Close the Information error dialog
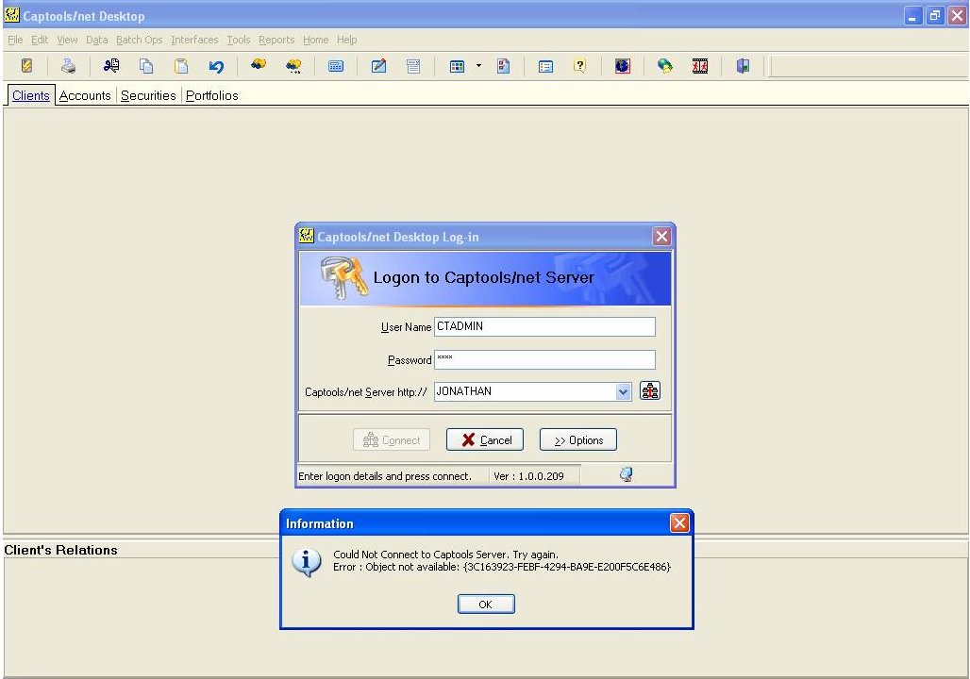Image resolution: width=970 pixels, height=679 pixels. coord(678,522)
